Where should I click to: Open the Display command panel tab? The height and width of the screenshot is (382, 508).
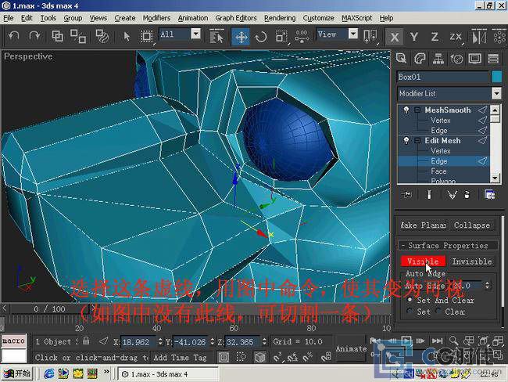(x=475, y=59)
